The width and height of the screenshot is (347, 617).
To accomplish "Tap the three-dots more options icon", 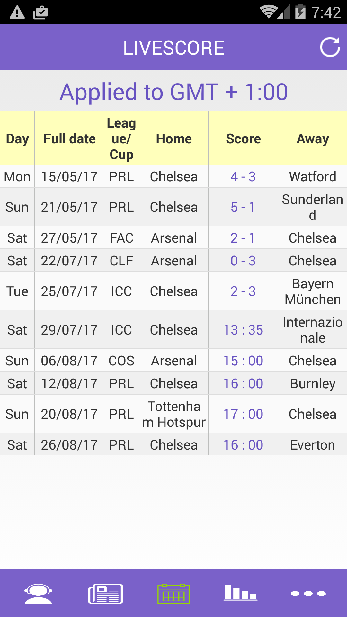I will click(x=308, y=594).
